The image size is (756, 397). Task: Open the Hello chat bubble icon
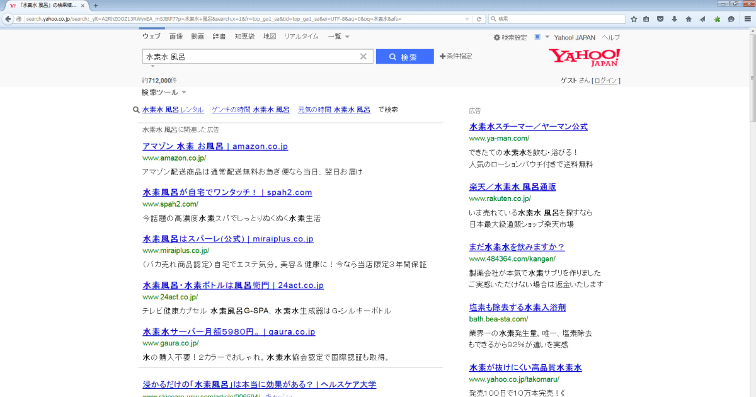pyautogui.click(x=731, y=19)
